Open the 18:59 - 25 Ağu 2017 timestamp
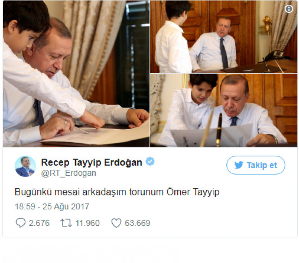The height and width of the screenshot is (263, 299). pos(52,207)
